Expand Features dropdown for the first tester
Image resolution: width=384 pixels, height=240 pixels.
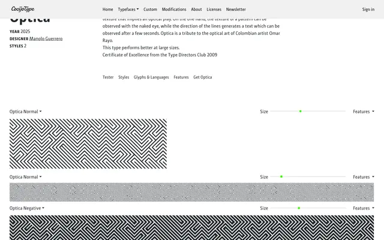coord(364,112)
